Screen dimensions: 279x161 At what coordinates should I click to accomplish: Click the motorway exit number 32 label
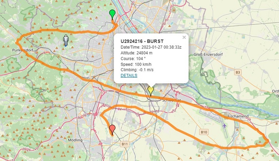[x=60, y=128]
